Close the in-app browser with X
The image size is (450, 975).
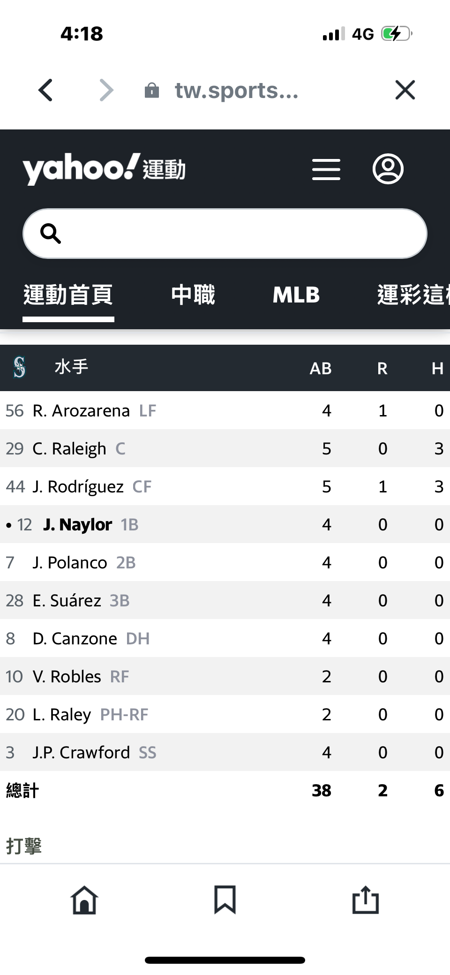pos(405,90)
